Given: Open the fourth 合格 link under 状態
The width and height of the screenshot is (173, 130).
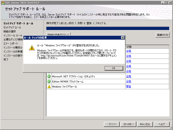Looking at the screenshot, I should pyautogui.click(x=129, y=66).
